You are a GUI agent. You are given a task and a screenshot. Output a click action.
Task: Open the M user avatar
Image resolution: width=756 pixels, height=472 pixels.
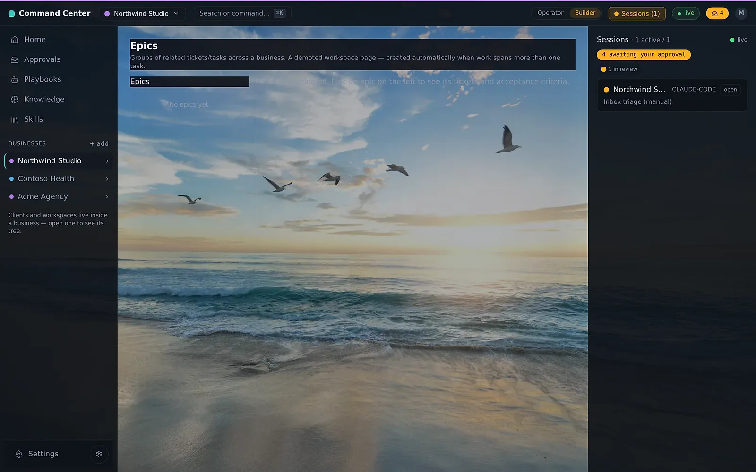(741, 13)
